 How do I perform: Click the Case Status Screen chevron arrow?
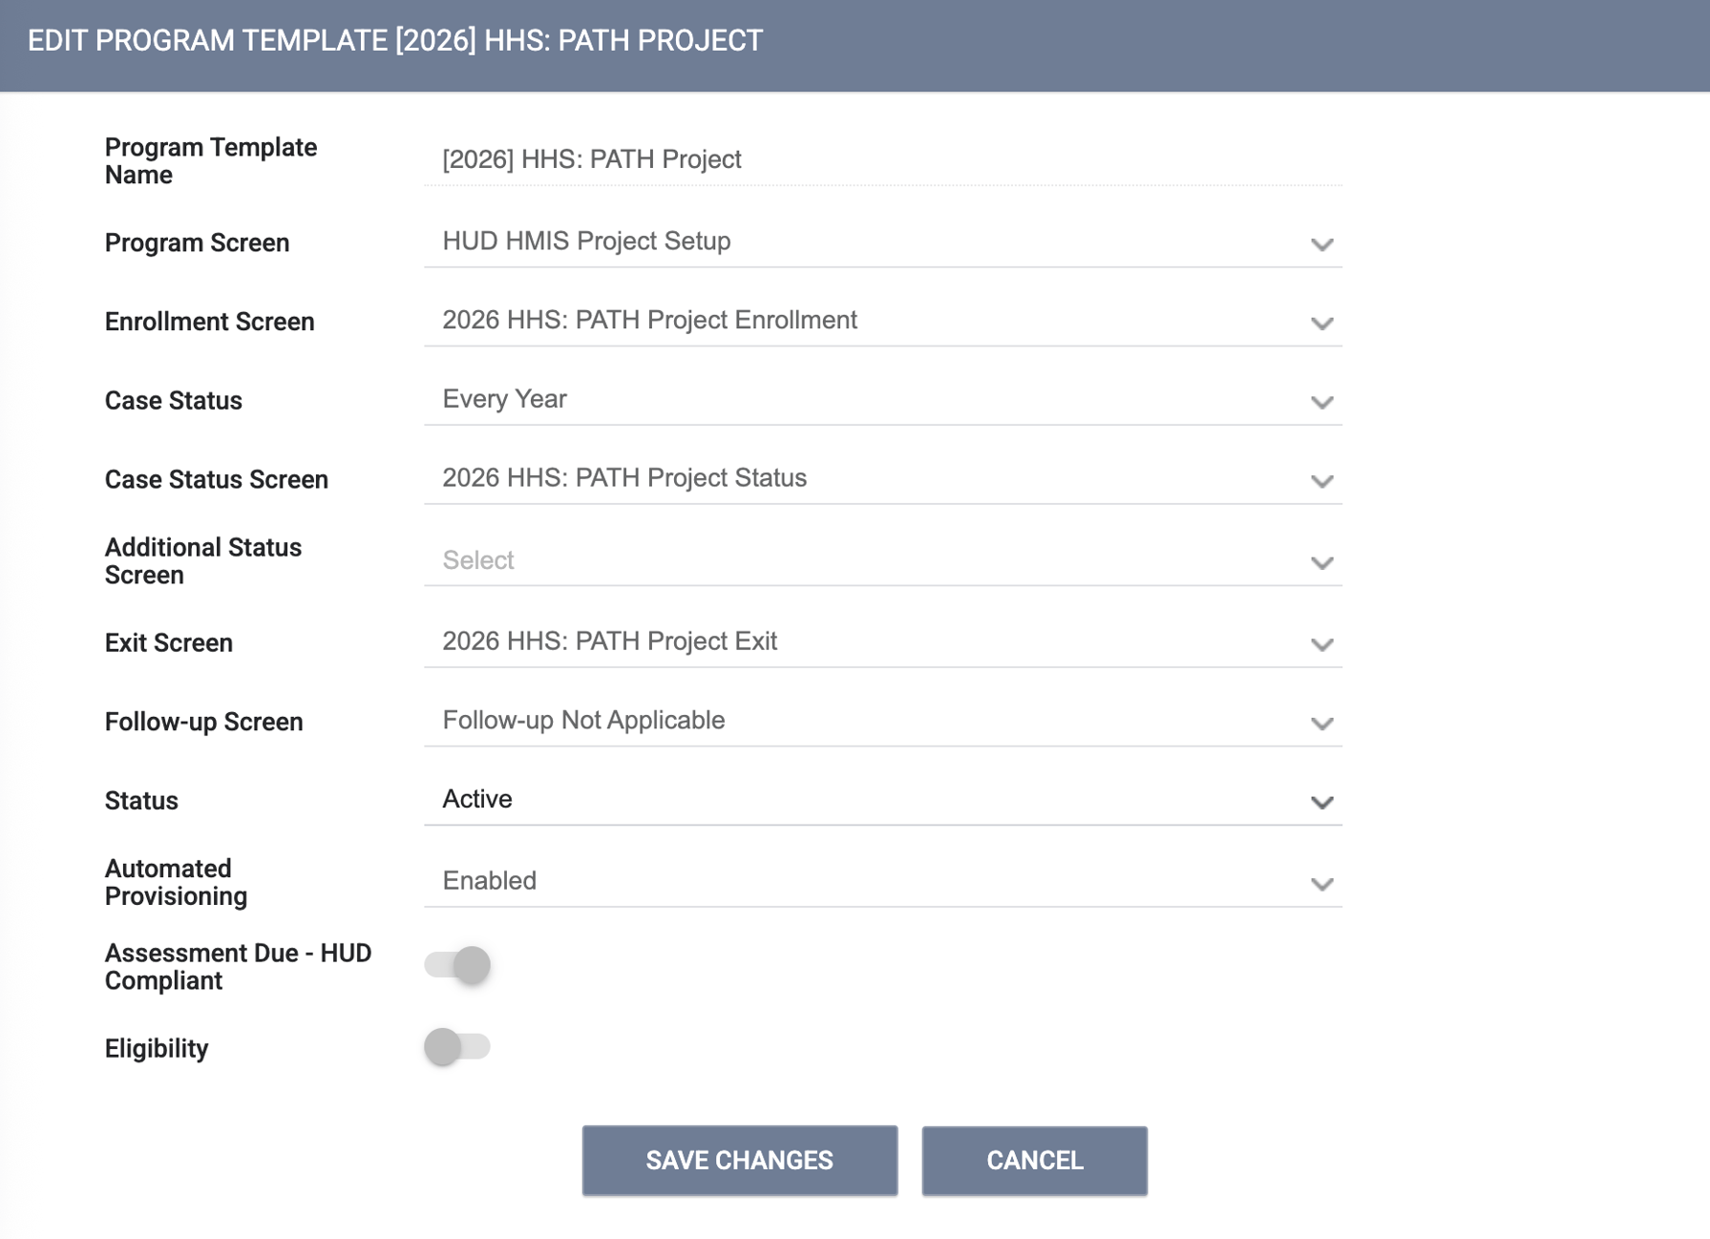[1321, 481]
